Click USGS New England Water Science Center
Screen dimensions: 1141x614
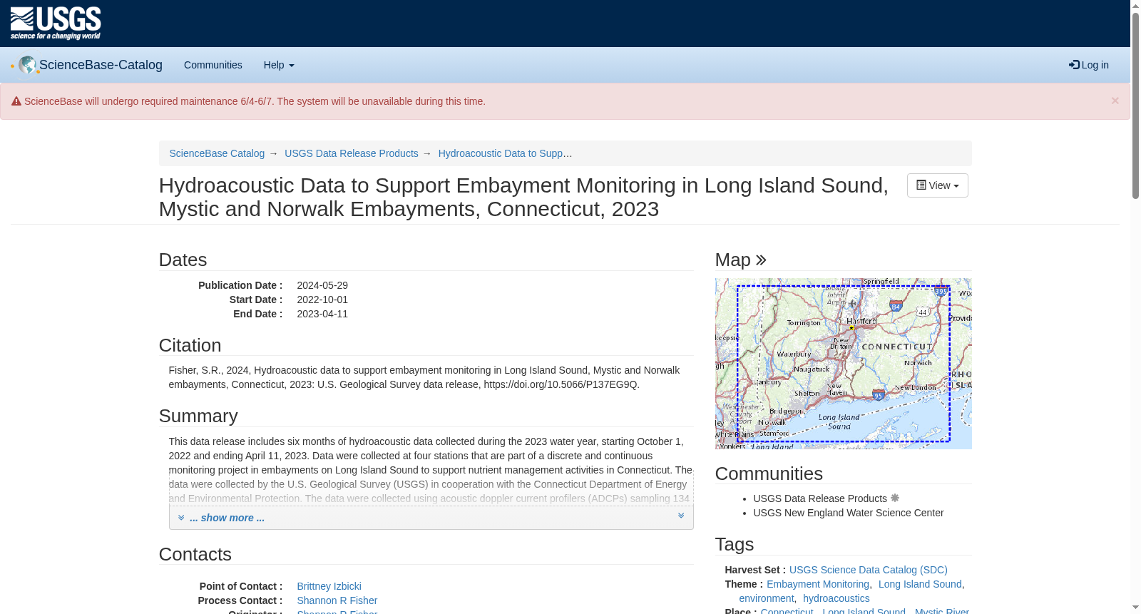point(848,513)
